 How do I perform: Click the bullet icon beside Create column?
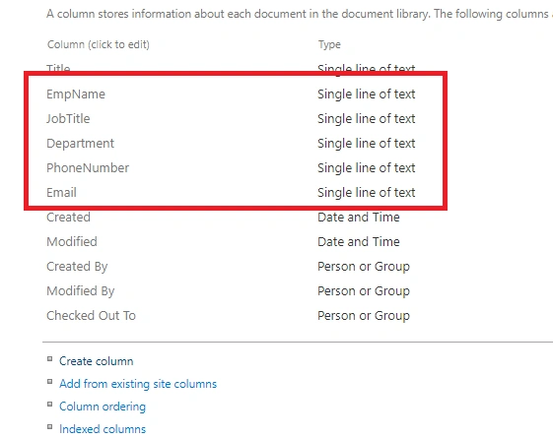pyautogui.click(x=49, y=359)
